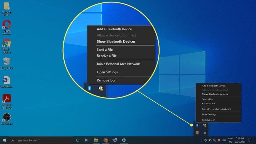
Task: Open the Action Center notifications icon
Action: 249,140
